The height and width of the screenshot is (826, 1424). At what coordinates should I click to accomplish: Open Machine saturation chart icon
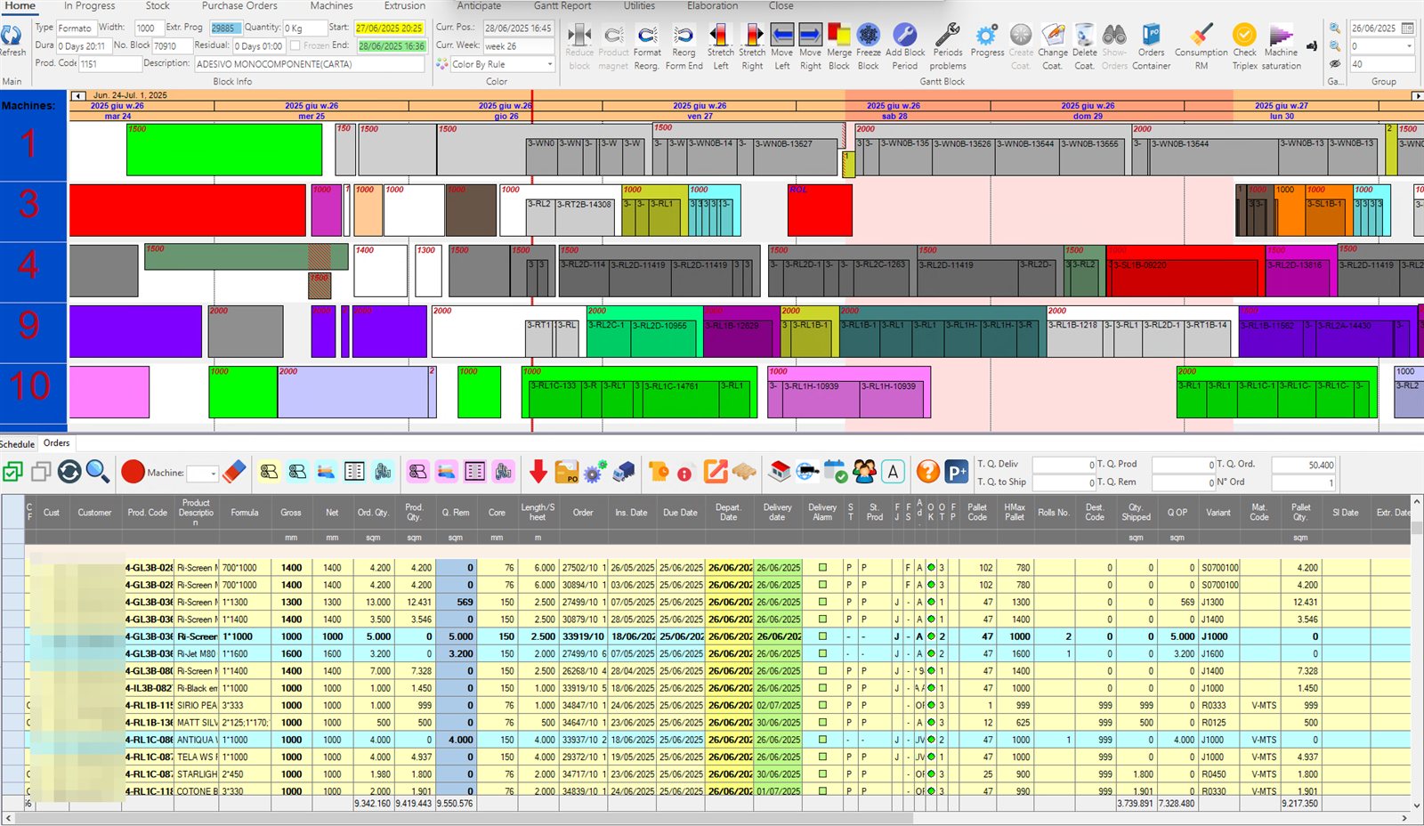click(x=1281, y=36)
